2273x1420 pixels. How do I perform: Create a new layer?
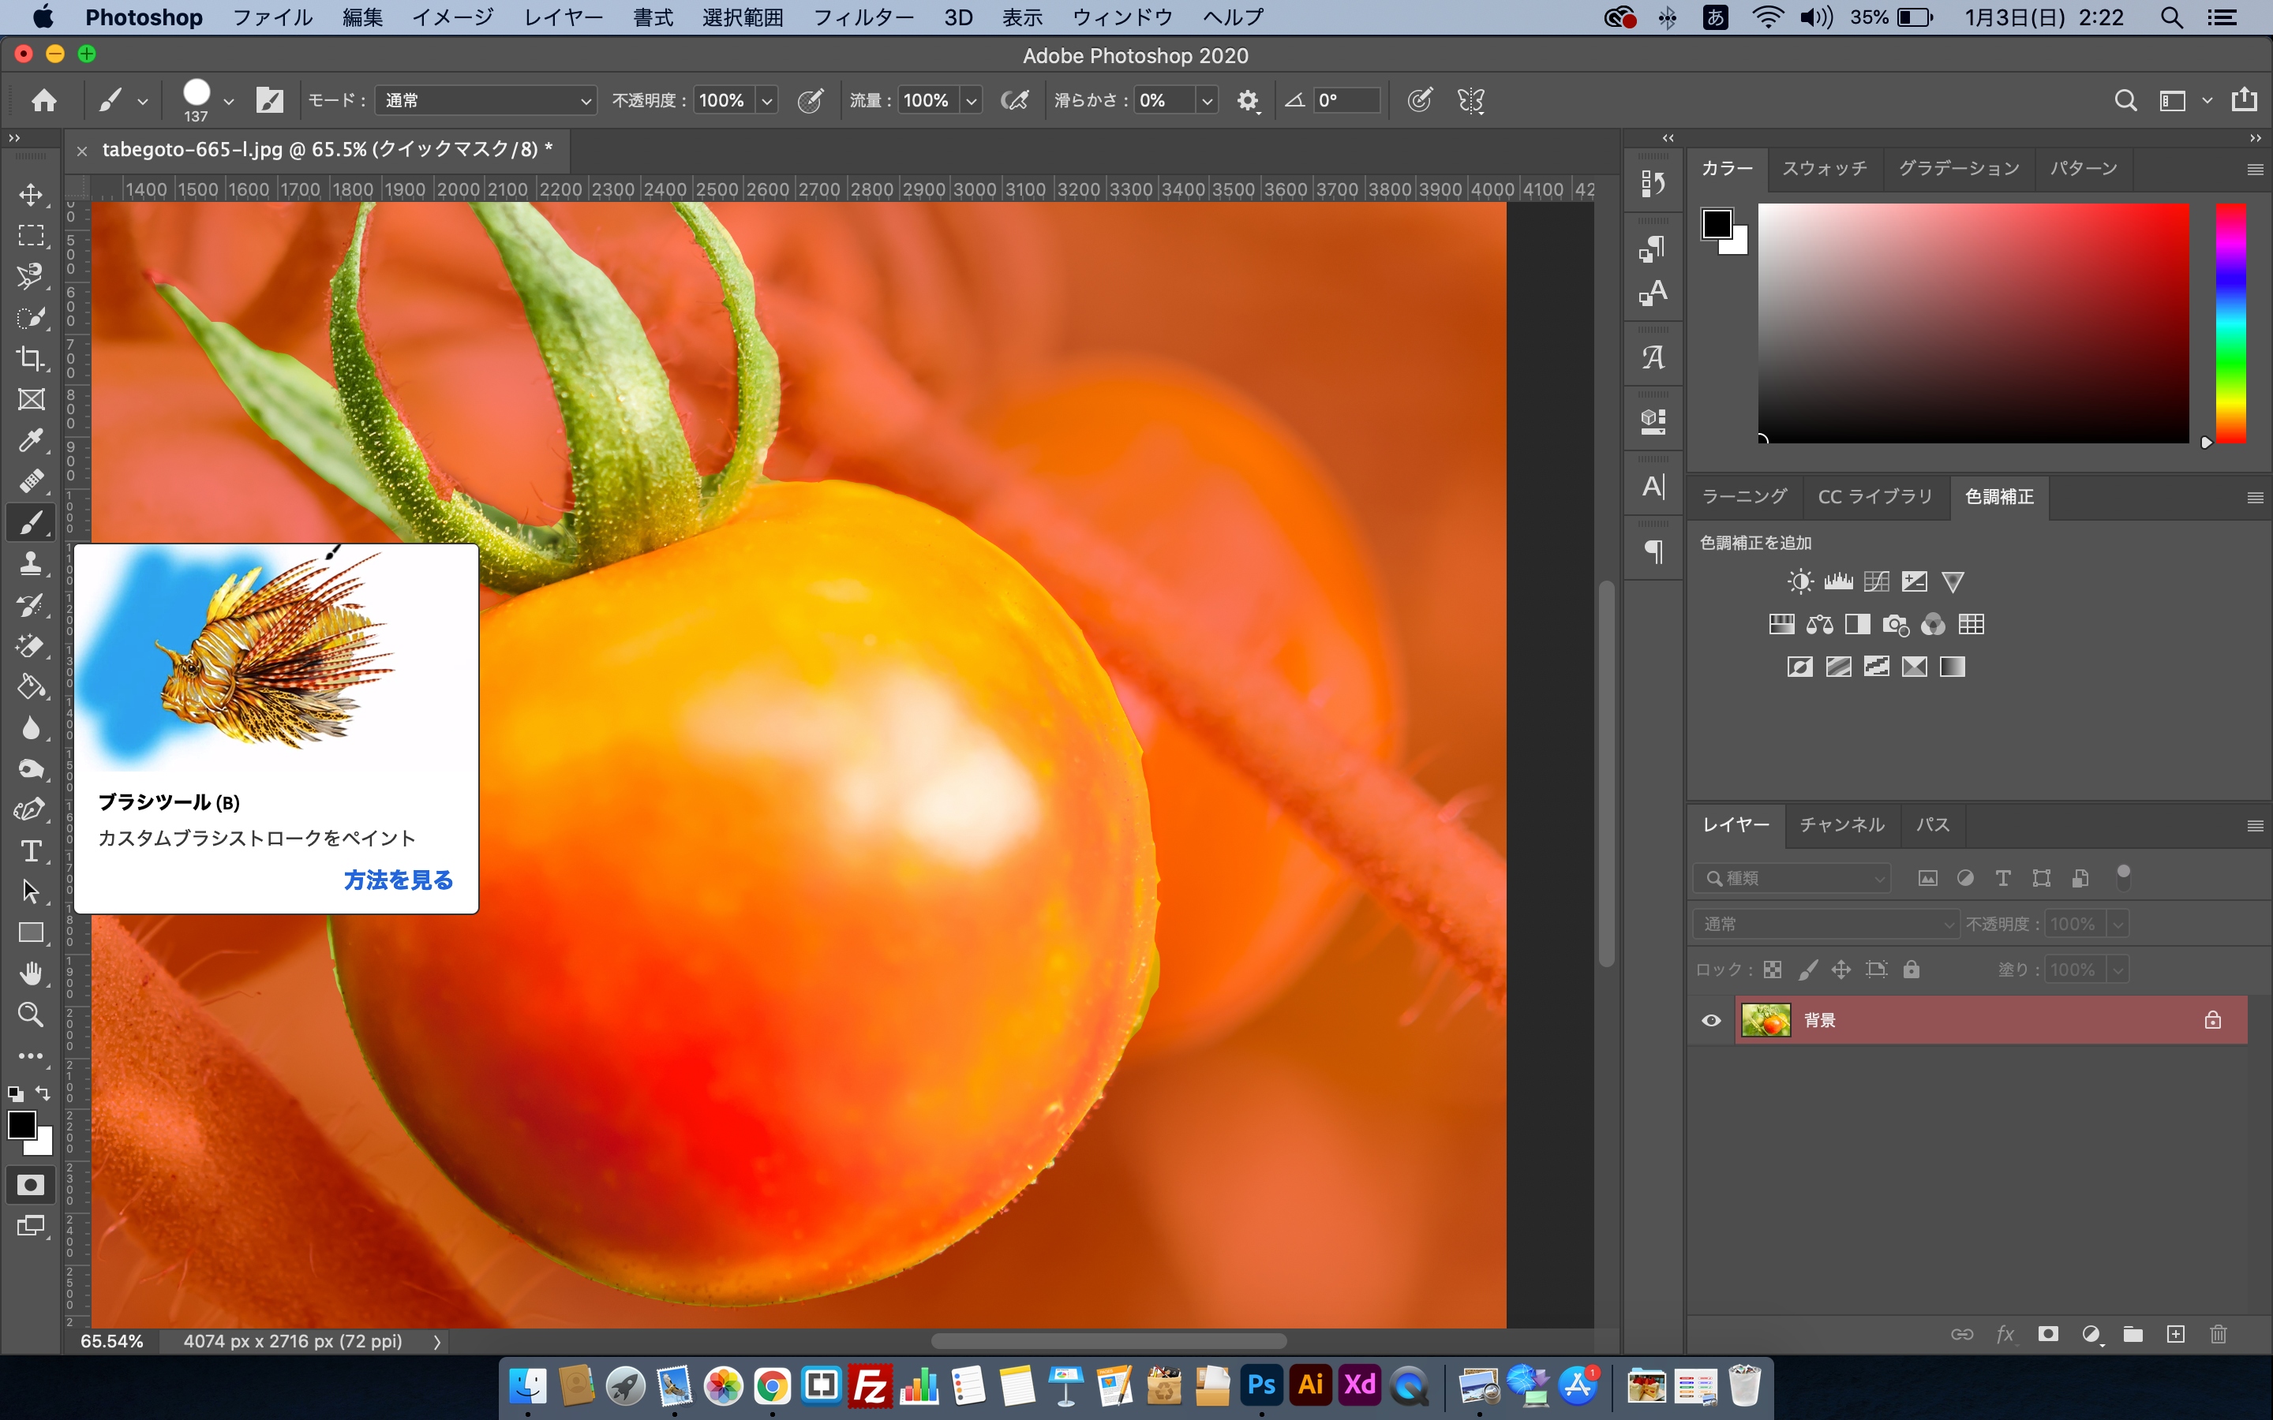point(2175,1335)
